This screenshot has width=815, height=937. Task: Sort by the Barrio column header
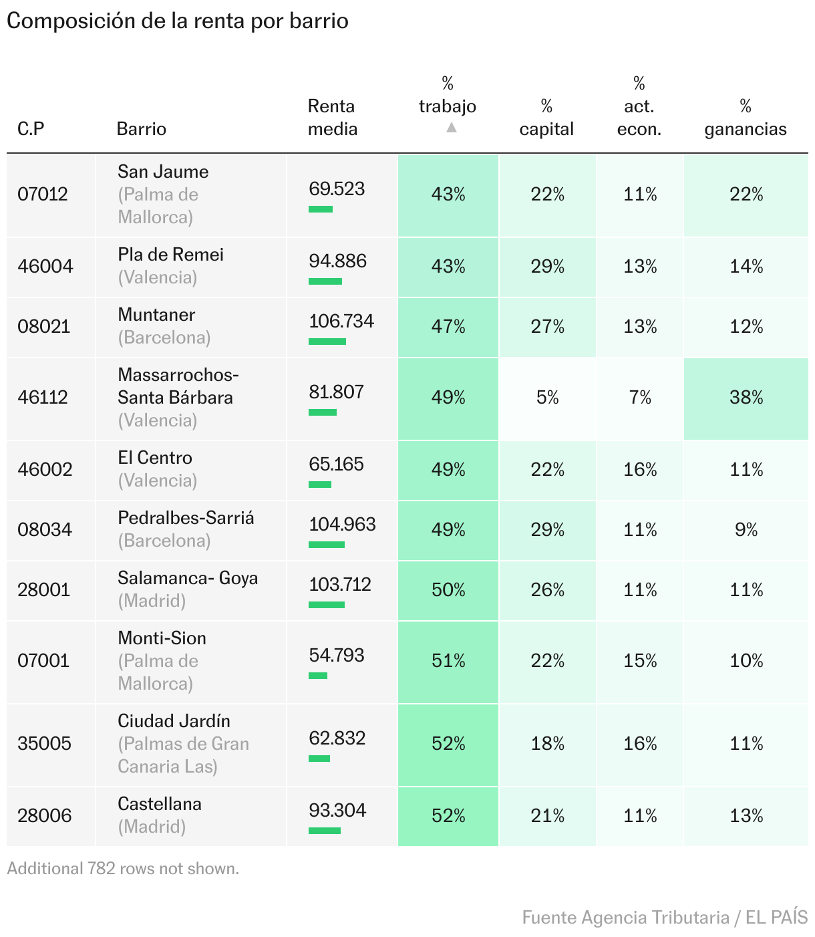click(x=141, y=129)
